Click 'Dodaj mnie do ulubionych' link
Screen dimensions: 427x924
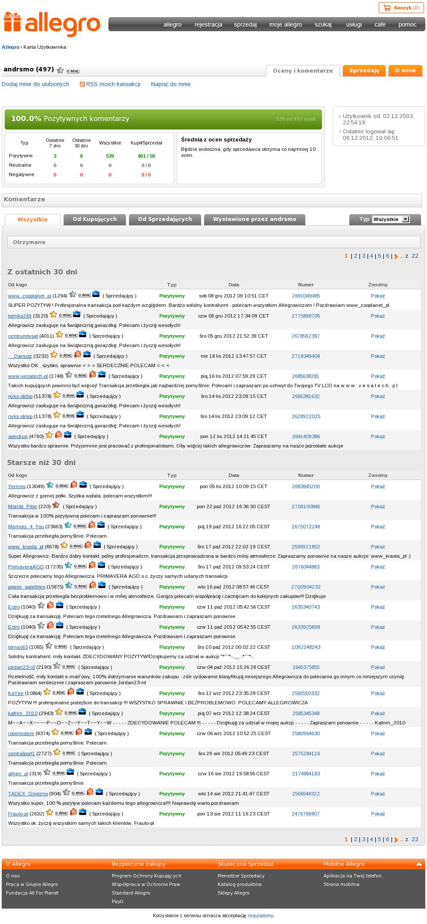pos(35,84)
